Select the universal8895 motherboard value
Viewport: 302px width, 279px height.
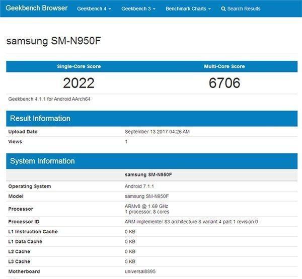pos(140,271)
